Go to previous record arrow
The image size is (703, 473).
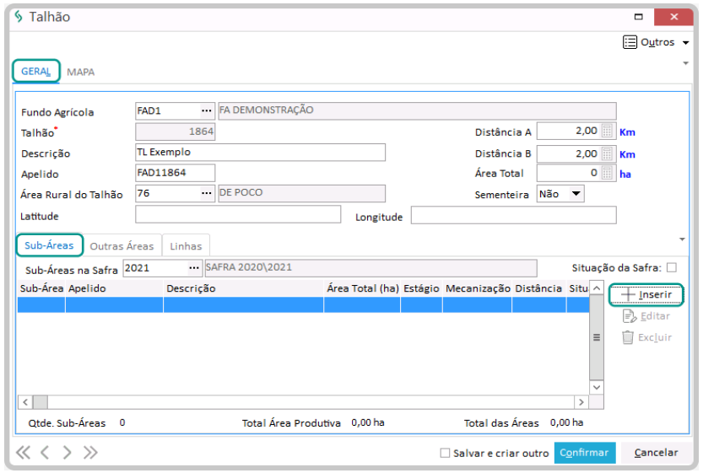point(45,453)
